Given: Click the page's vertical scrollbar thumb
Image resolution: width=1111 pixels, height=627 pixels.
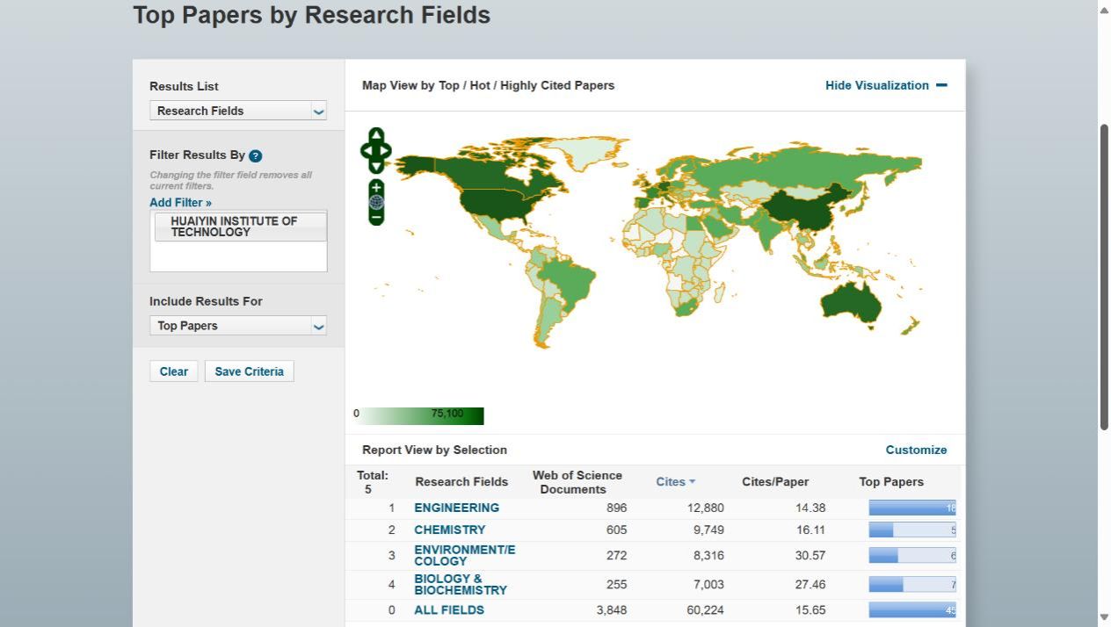Looking at the screenshot, I should coord(1104,277).
